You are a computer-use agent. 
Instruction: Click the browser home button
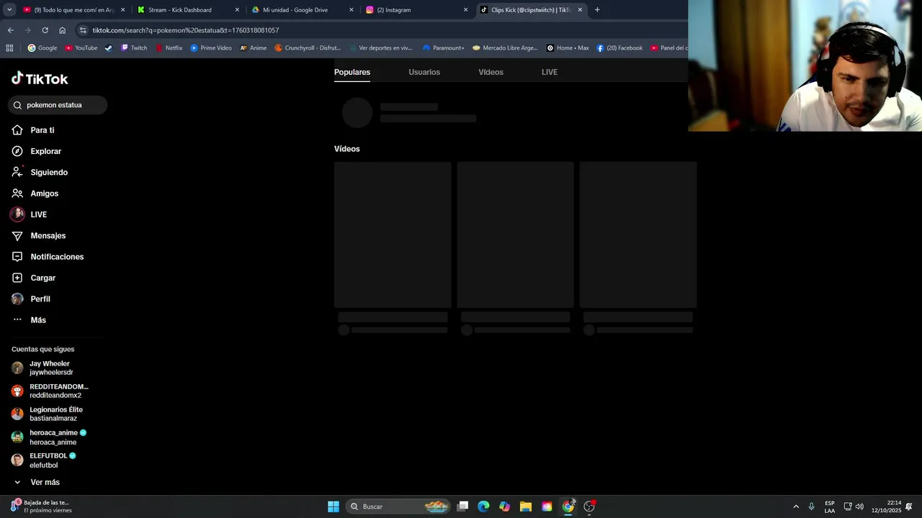click(62, 30)
